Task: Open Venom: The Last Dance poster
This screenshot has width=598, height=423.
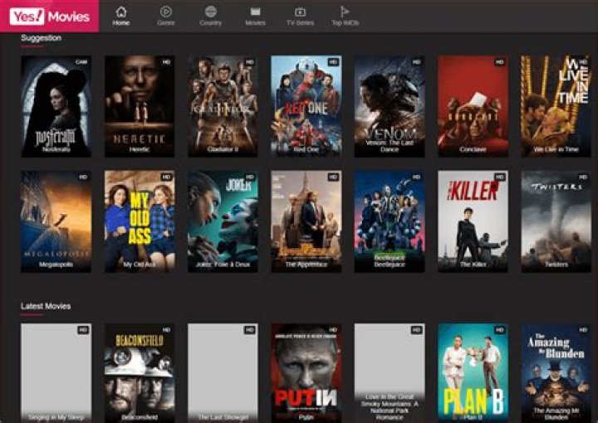Action: click(x=390, y=106)
